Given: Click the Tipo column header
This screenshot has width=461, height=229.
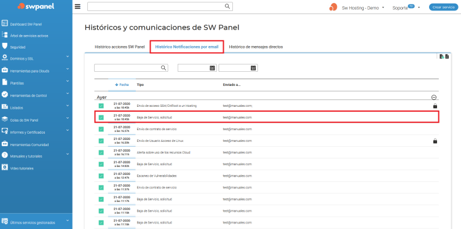Looking at the screenshot, I should tap(140, 85).
